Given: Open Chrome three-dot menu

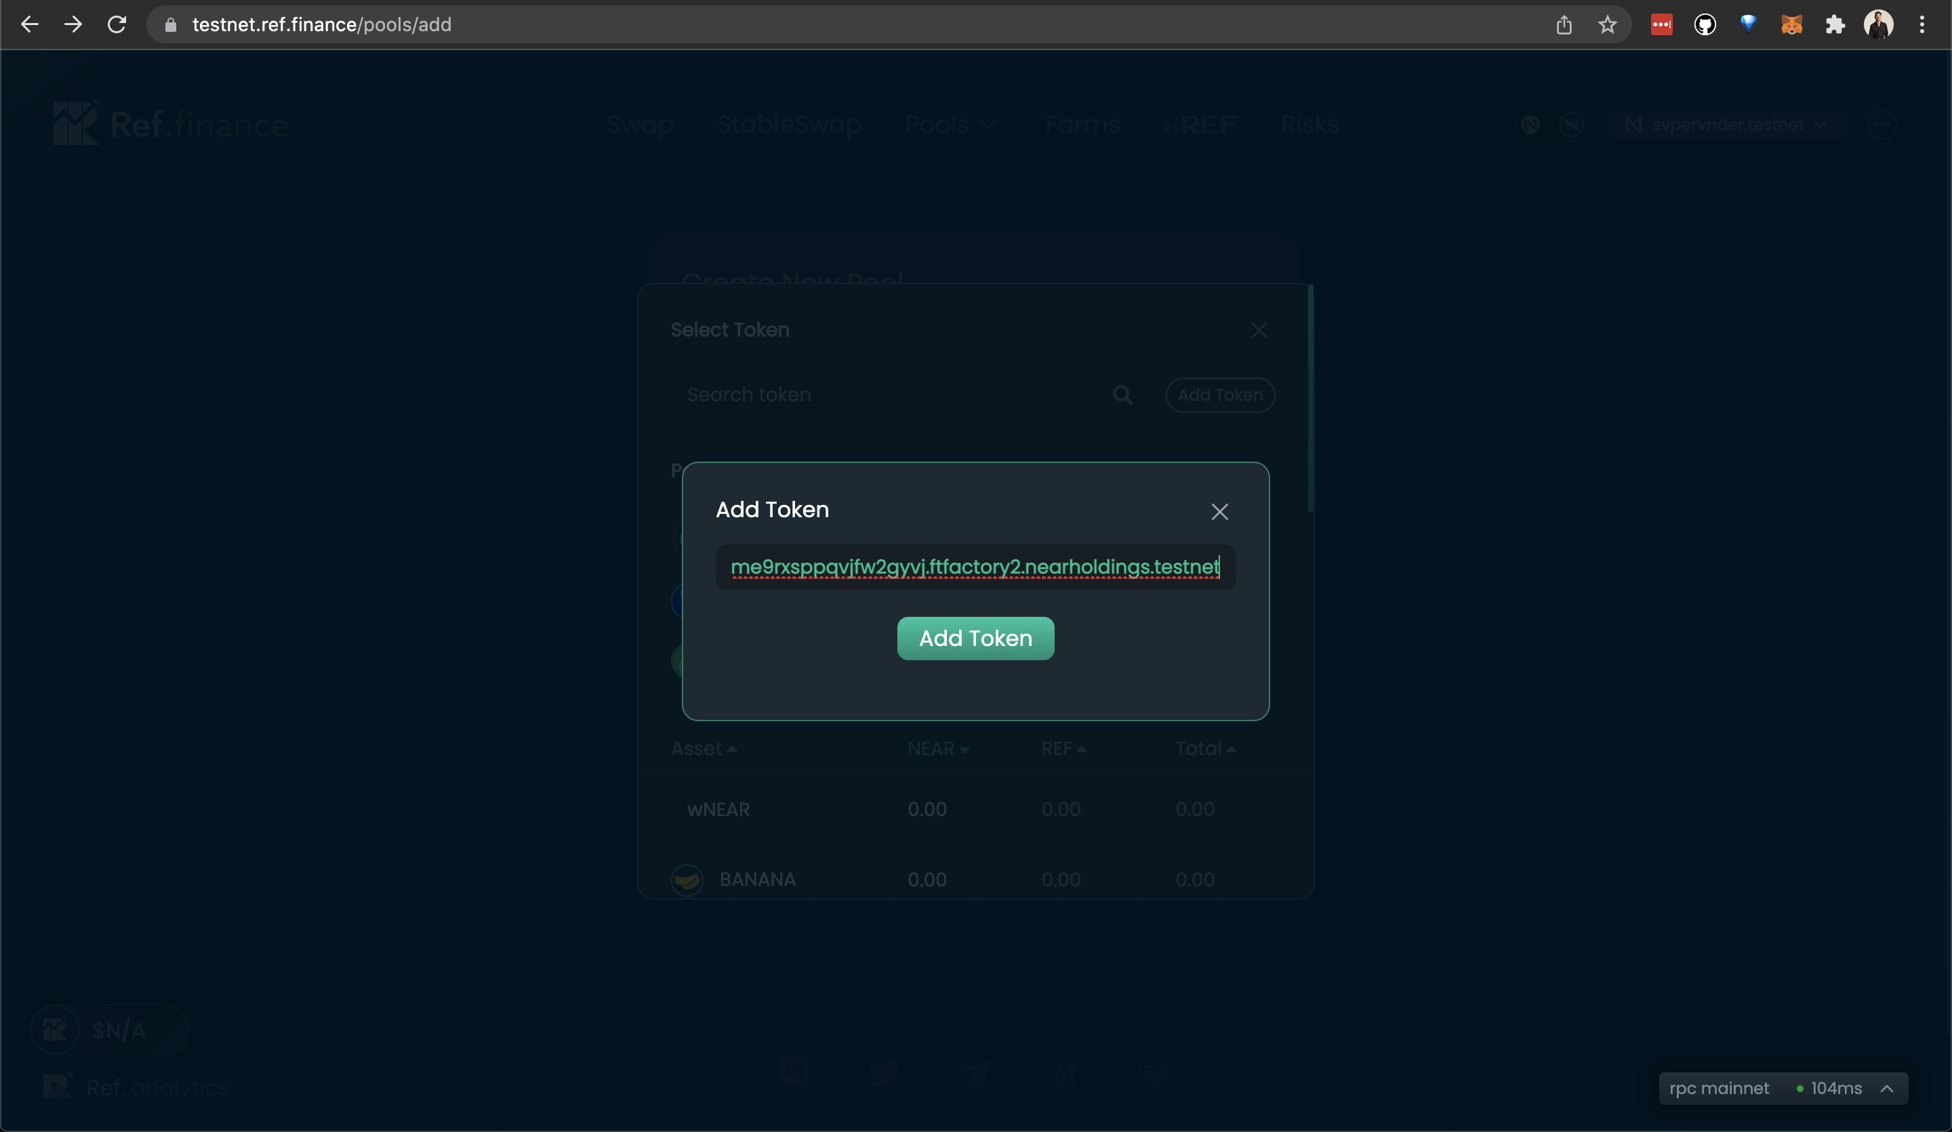Looking at the screenshot, I should coord(1921,25).
